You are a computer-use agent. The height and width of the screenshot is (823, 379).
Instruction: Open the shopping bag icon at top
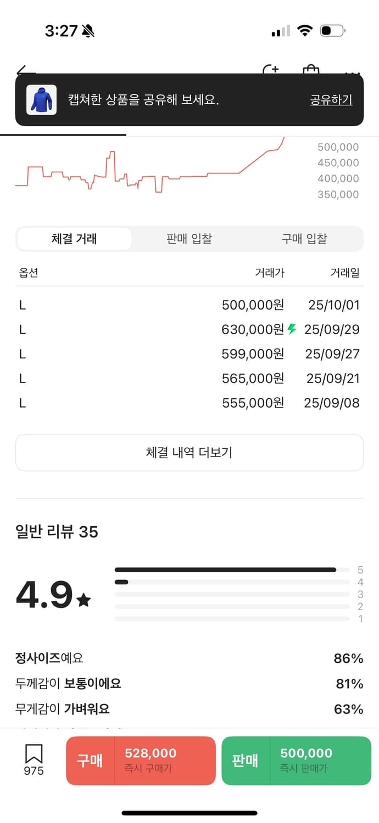[311, 70]
